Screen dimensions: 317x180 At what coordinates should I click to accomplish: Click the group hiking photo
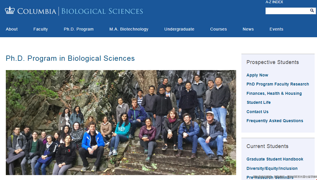click(121, 122)
